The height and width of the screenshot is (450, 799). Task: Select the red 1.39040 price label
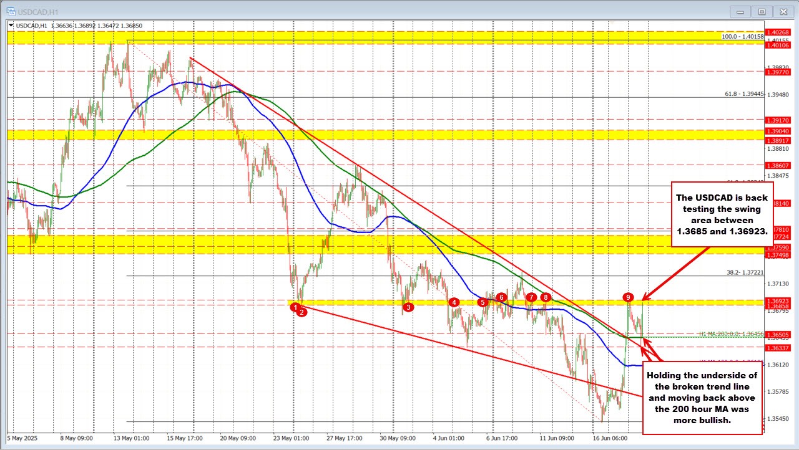[778, 132]
